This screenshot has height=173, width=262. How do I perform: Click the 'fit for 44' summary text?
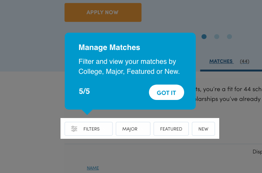coord(228,89)
